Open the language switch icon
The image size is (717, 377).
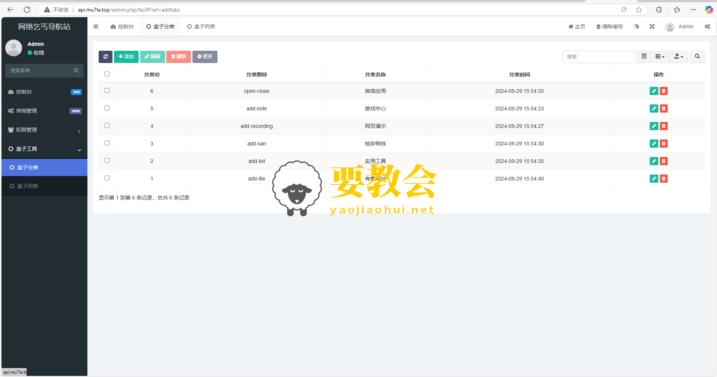point(636,26)
